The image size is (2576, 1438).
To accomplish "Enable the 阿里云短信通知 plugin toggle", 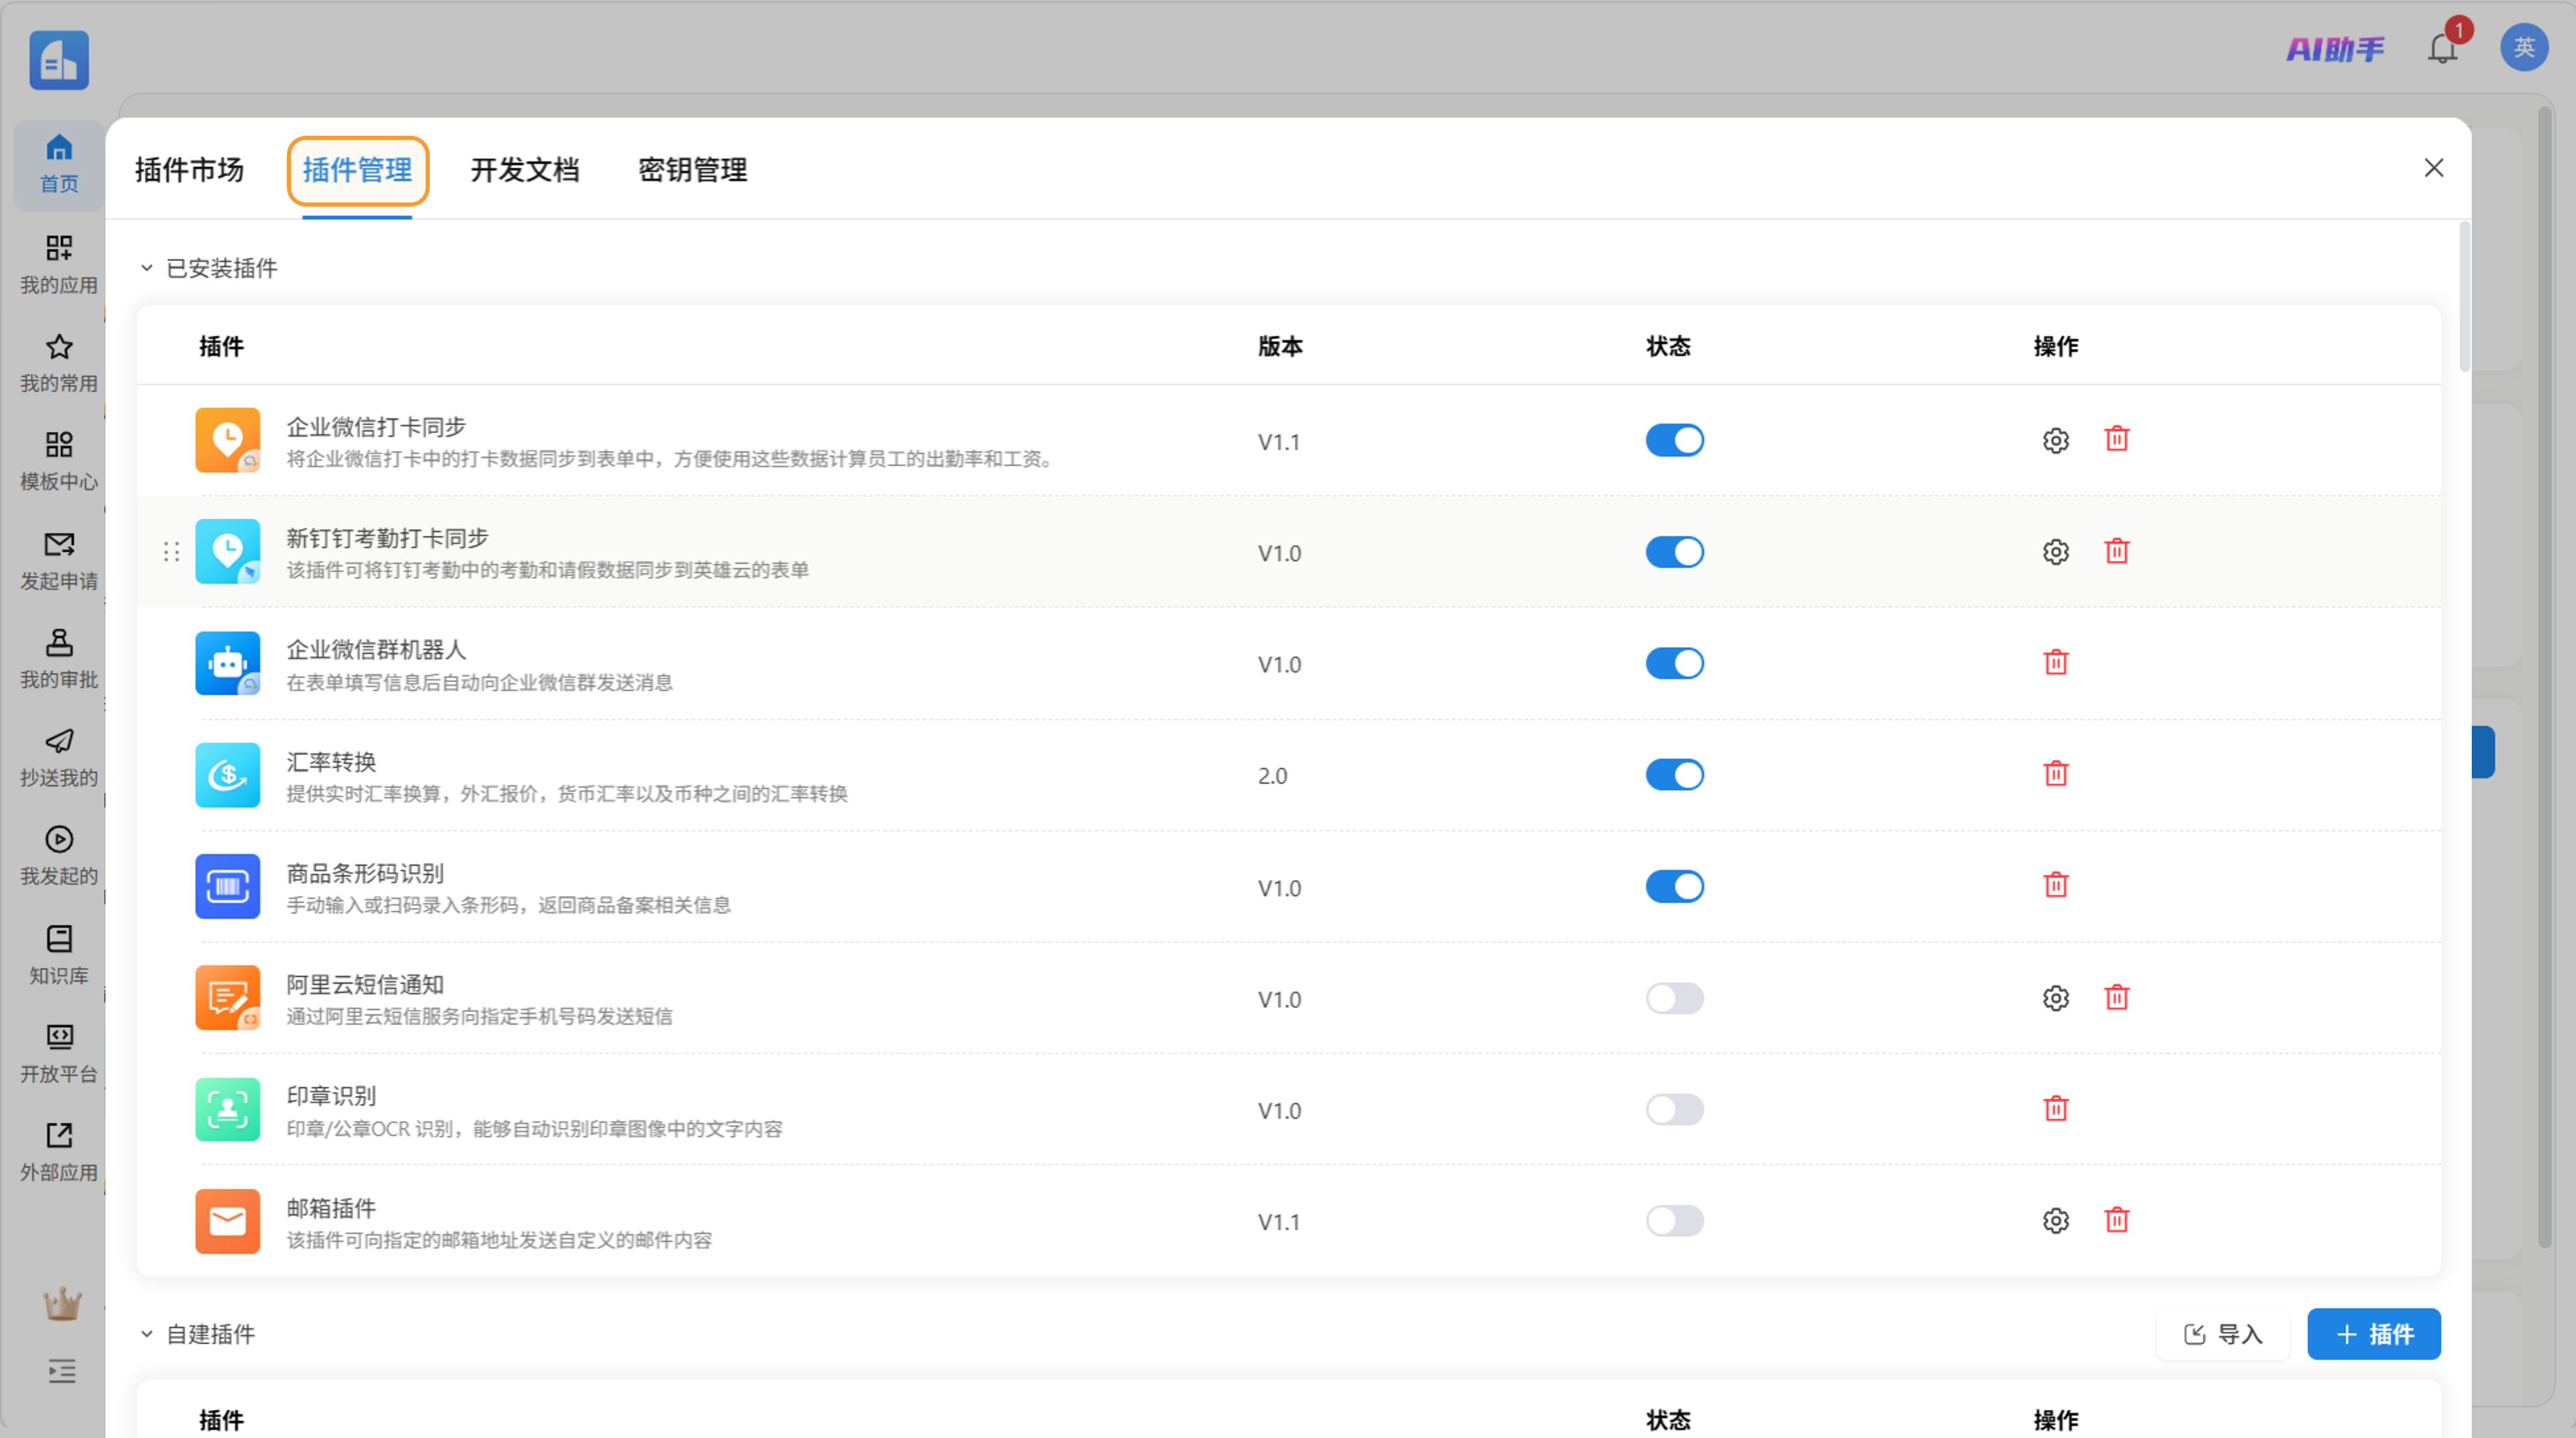I will point(1674,998).
